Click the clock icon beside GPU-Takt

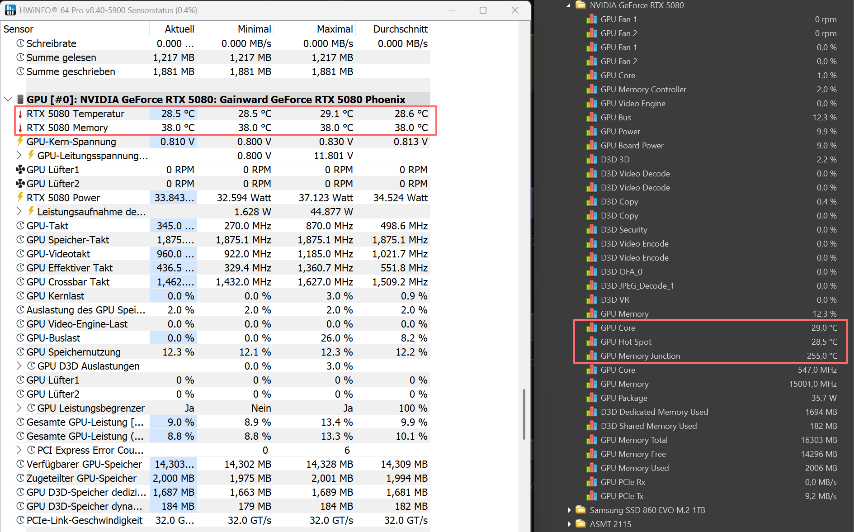coord(20,226)
